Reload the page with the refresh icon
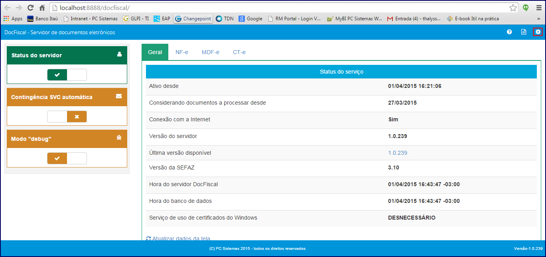Viewport: 546px width, 257px height. [30, 8]
